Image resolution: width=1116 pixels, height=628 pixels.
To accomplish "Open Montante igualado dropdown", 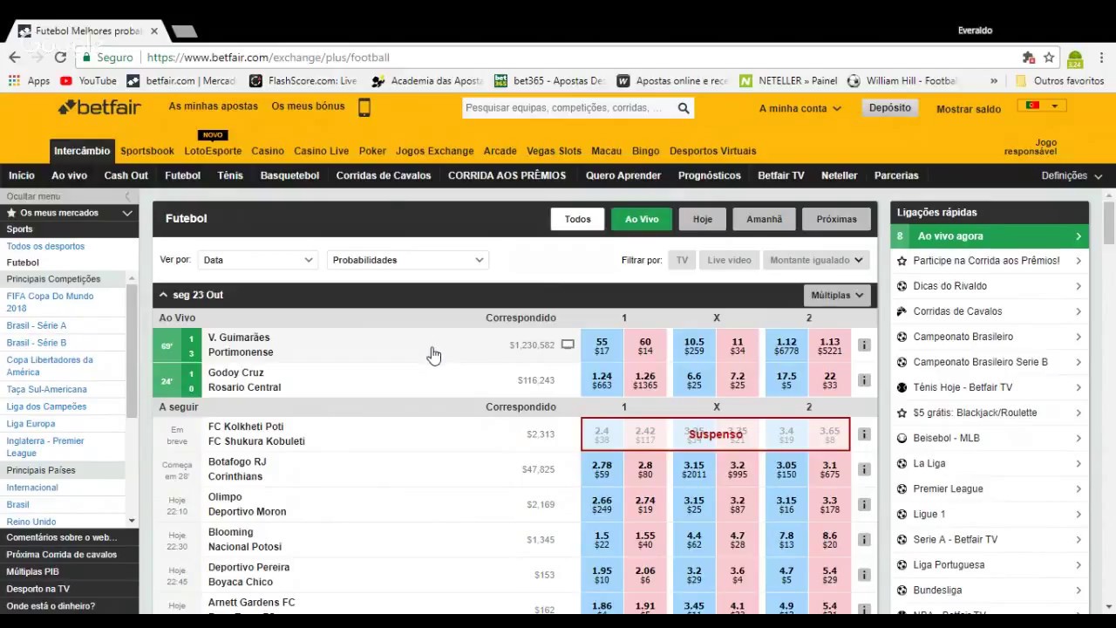I will click(x=816, y=260).
